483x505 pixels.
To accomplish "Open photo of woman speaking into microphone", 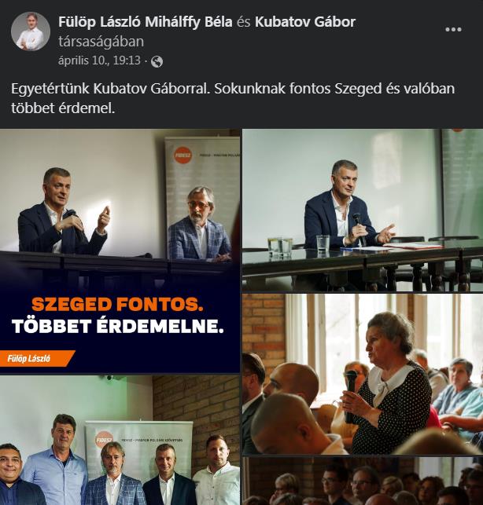I will (363, 374).
